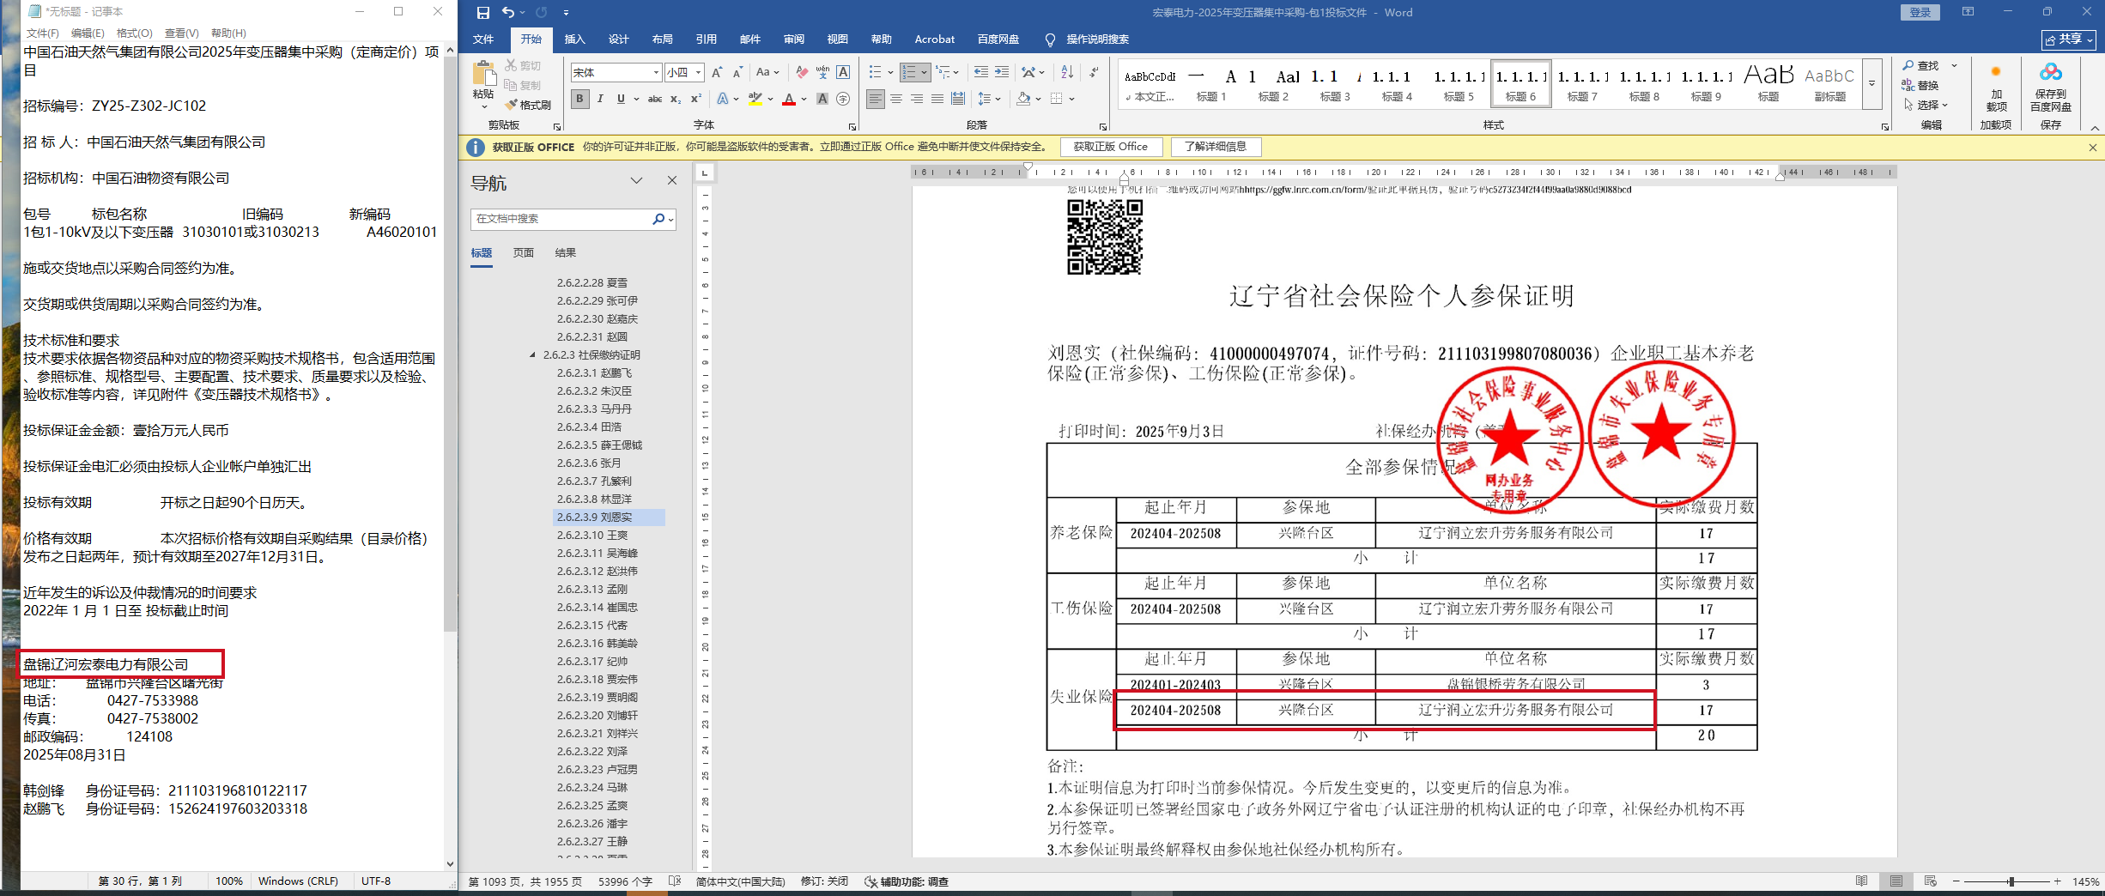Open the 审阅 (Review) ribbon tab
The image size is (2105, 896).
[793, 39]
